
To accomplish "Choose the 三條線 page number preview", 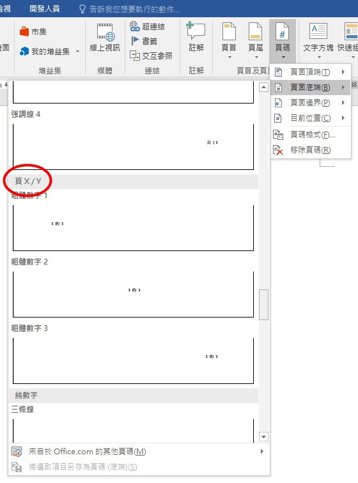I will [133, 431].
